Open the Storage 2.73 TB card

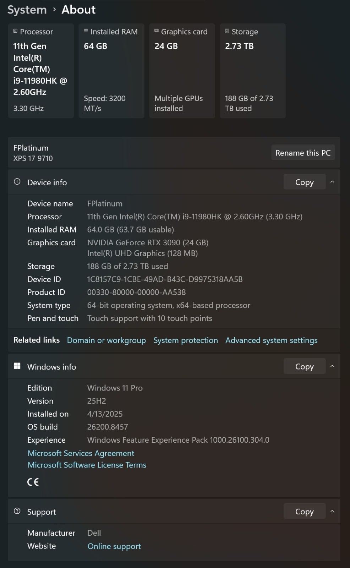(253, 71)
